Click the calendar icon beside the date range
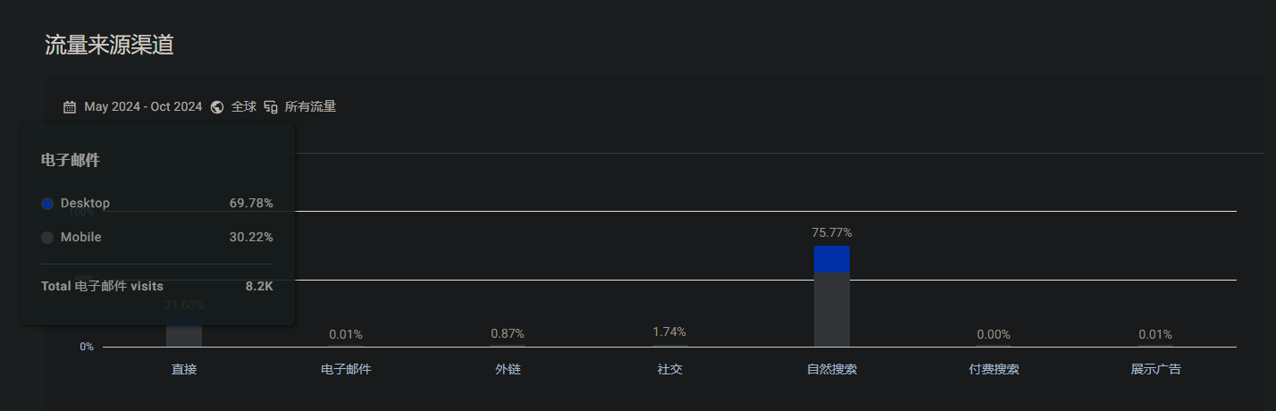This screenshot has height=411, width=1276. [x=70, y=107]
